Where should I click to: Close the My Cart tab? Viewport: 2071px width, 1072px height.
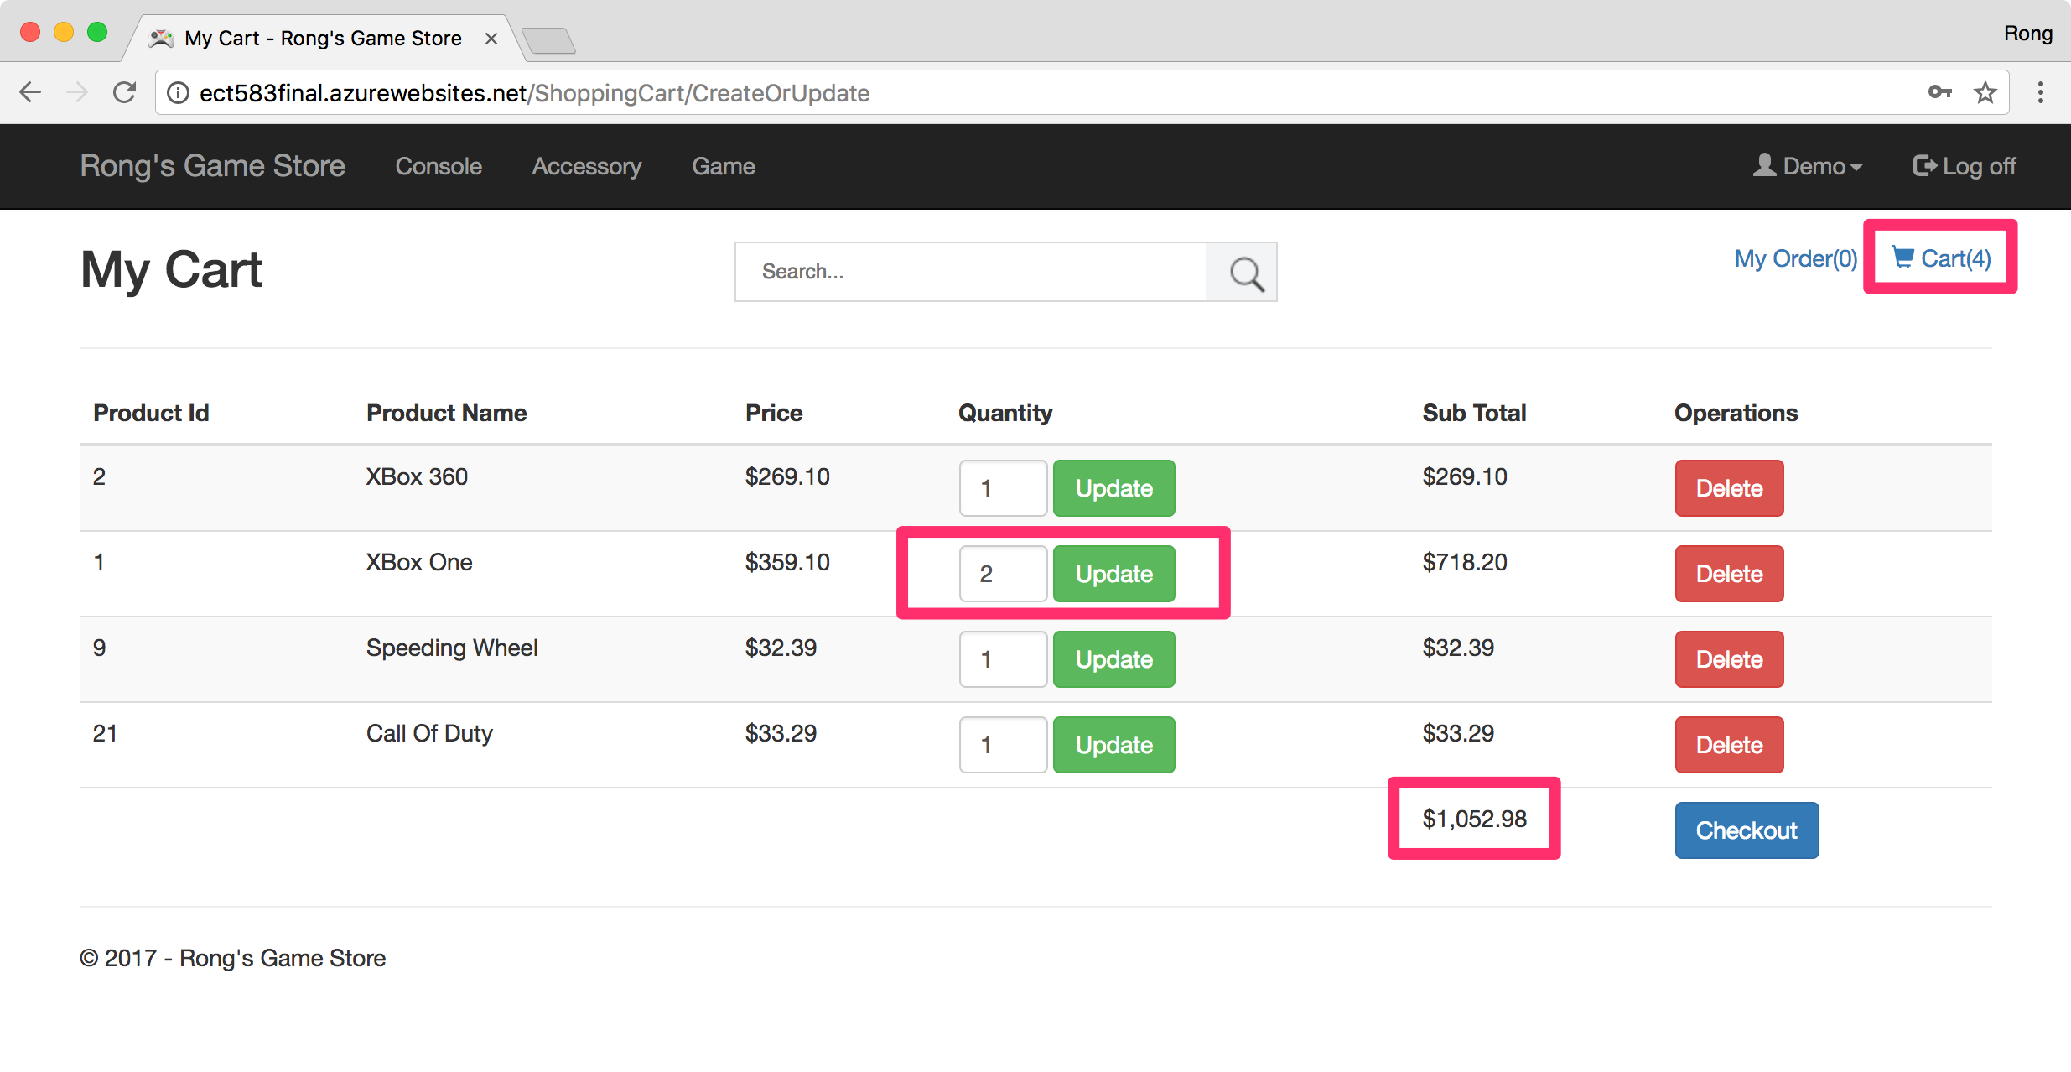click(x=491, y=39)
